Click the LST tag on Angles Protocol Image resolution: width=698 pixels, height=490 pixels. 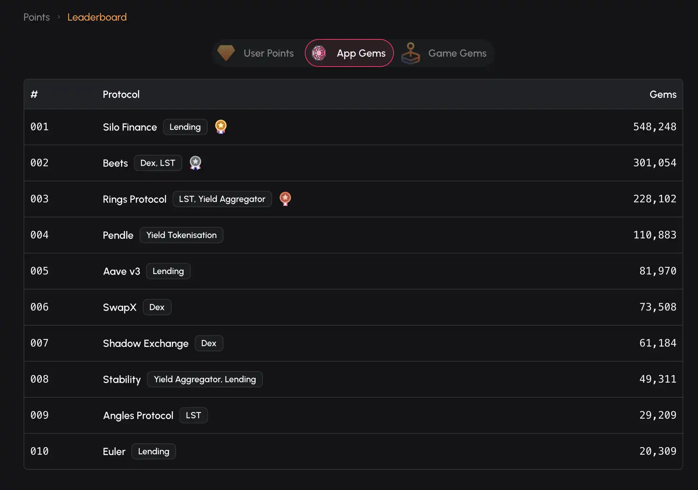tap(193, 416)
